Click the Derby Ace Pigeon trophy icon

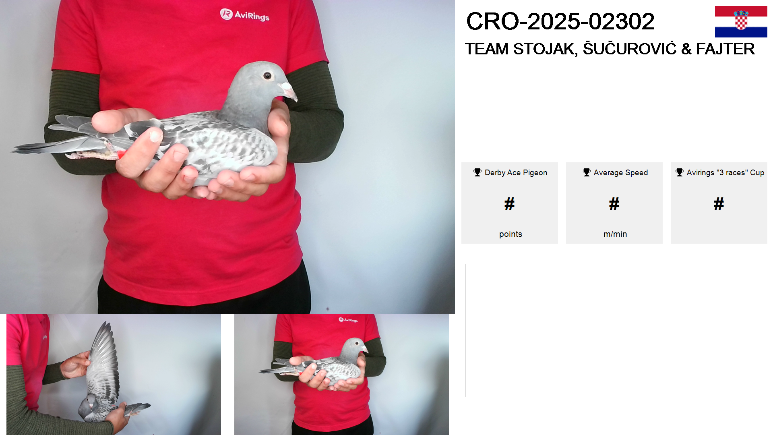pos(477,172)
